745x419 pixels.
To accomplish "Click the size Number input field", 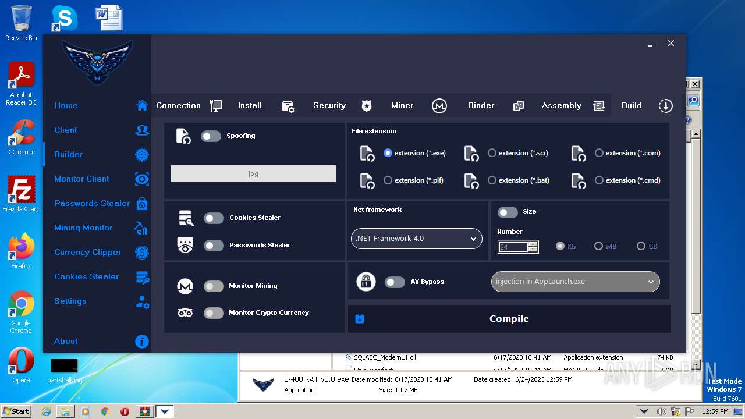I will click(513, 247).
